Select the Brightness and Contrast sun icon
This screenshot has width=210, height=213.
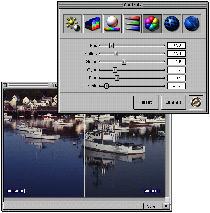[x=73, y=24]
